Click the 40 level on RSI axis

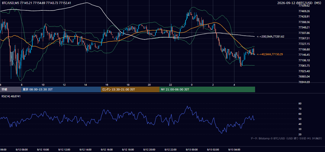(300, 124)
